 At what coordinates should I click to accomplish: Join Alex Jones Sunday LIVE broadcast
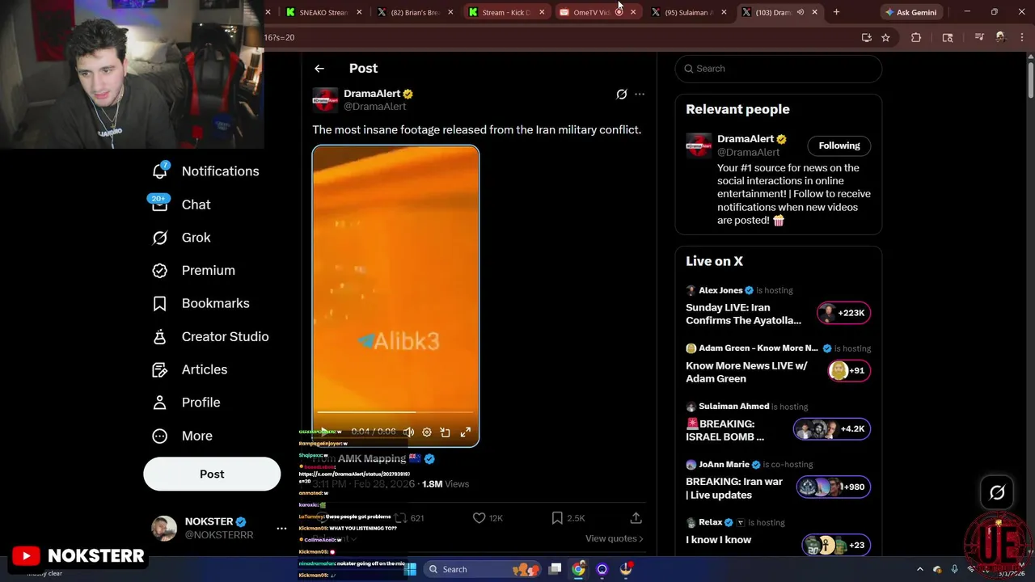(x=778, y=307)
